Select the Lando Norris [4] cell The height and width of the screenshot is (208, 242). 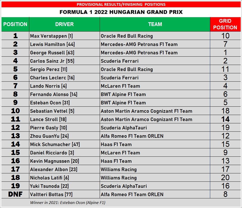click(64, 86)
